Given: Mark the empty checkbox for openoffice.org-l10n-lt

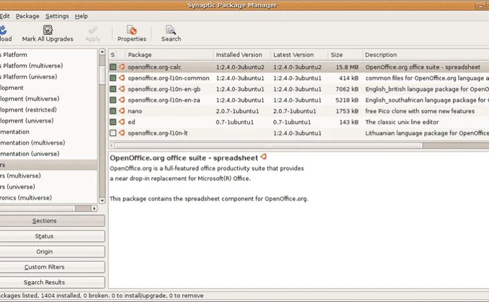Looking at the screenshot, I should 113,133.
